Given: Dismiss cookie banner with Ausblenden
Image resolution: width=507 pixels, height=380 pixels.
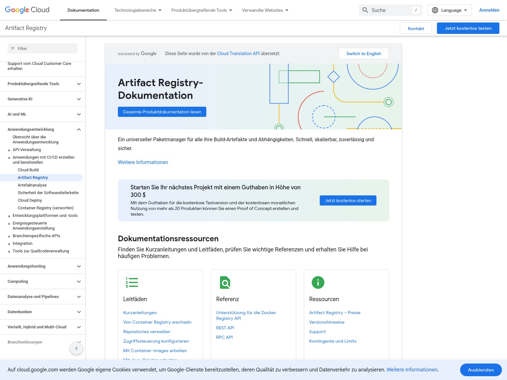Looking at the screenshot, I should 481,370.
